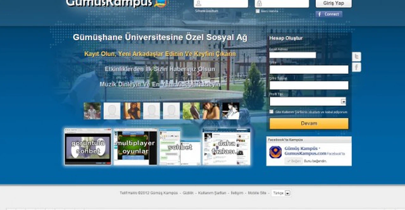Open the Kullanım Şartları footer link

[212, 193]
